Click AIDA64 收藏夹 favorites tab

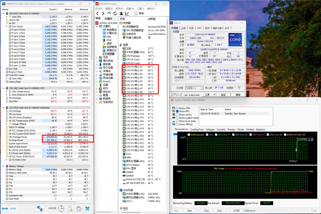[109, 18]
